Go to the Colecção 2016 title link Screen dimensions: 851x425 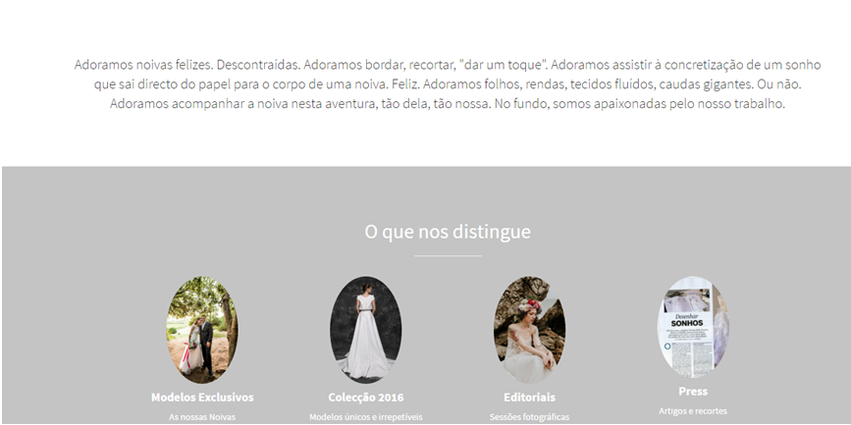point(366,398)
